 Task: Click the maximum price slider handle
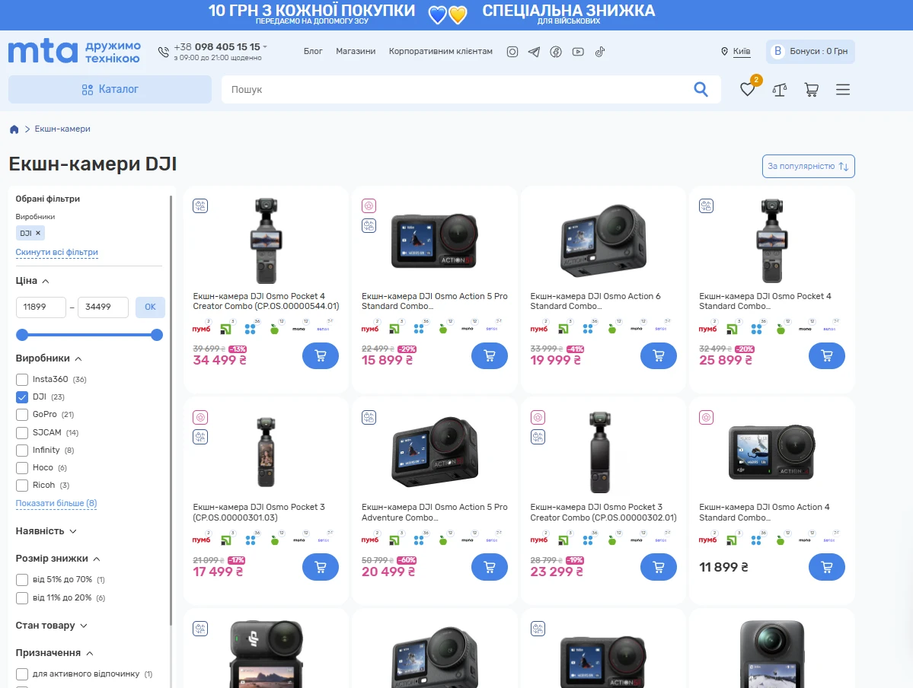157,335
